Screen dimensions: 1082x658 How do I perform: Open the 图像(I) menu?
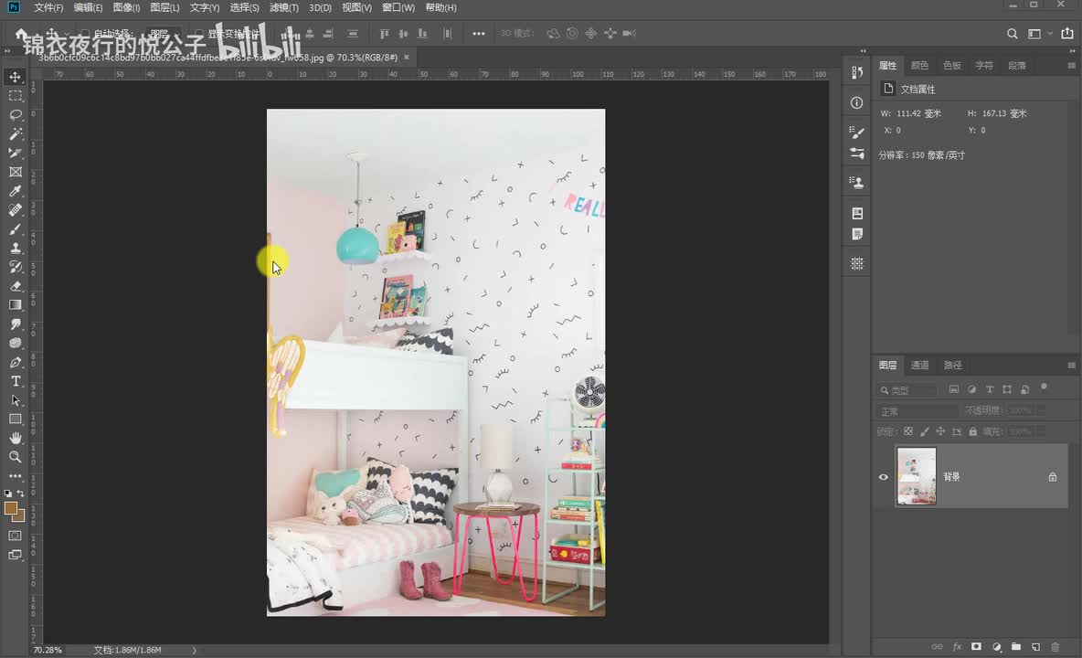pos(126,7)
